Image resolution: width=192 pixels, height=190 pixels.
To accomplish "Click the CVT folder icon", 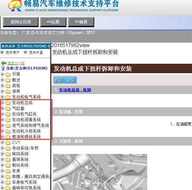I will pyautogui.click(x=8, y=143).
